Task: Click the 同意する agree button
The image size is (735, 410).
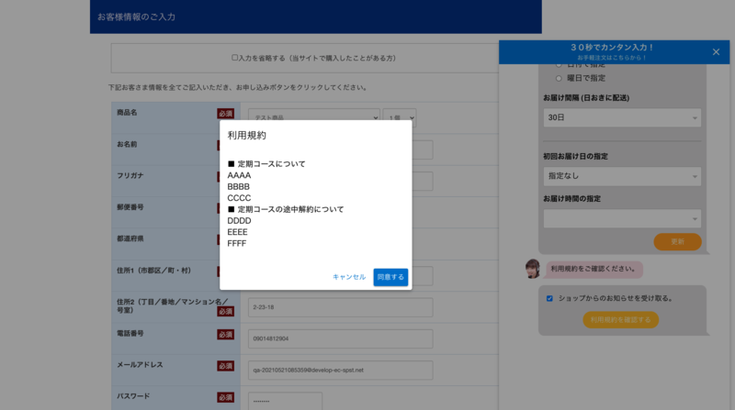Action: coord(390,277)
